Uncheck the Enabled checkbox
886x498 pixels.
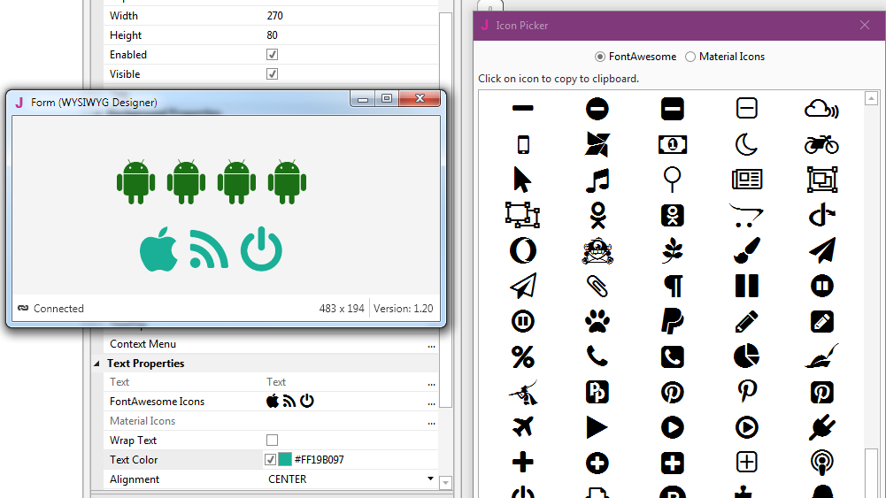272,55
